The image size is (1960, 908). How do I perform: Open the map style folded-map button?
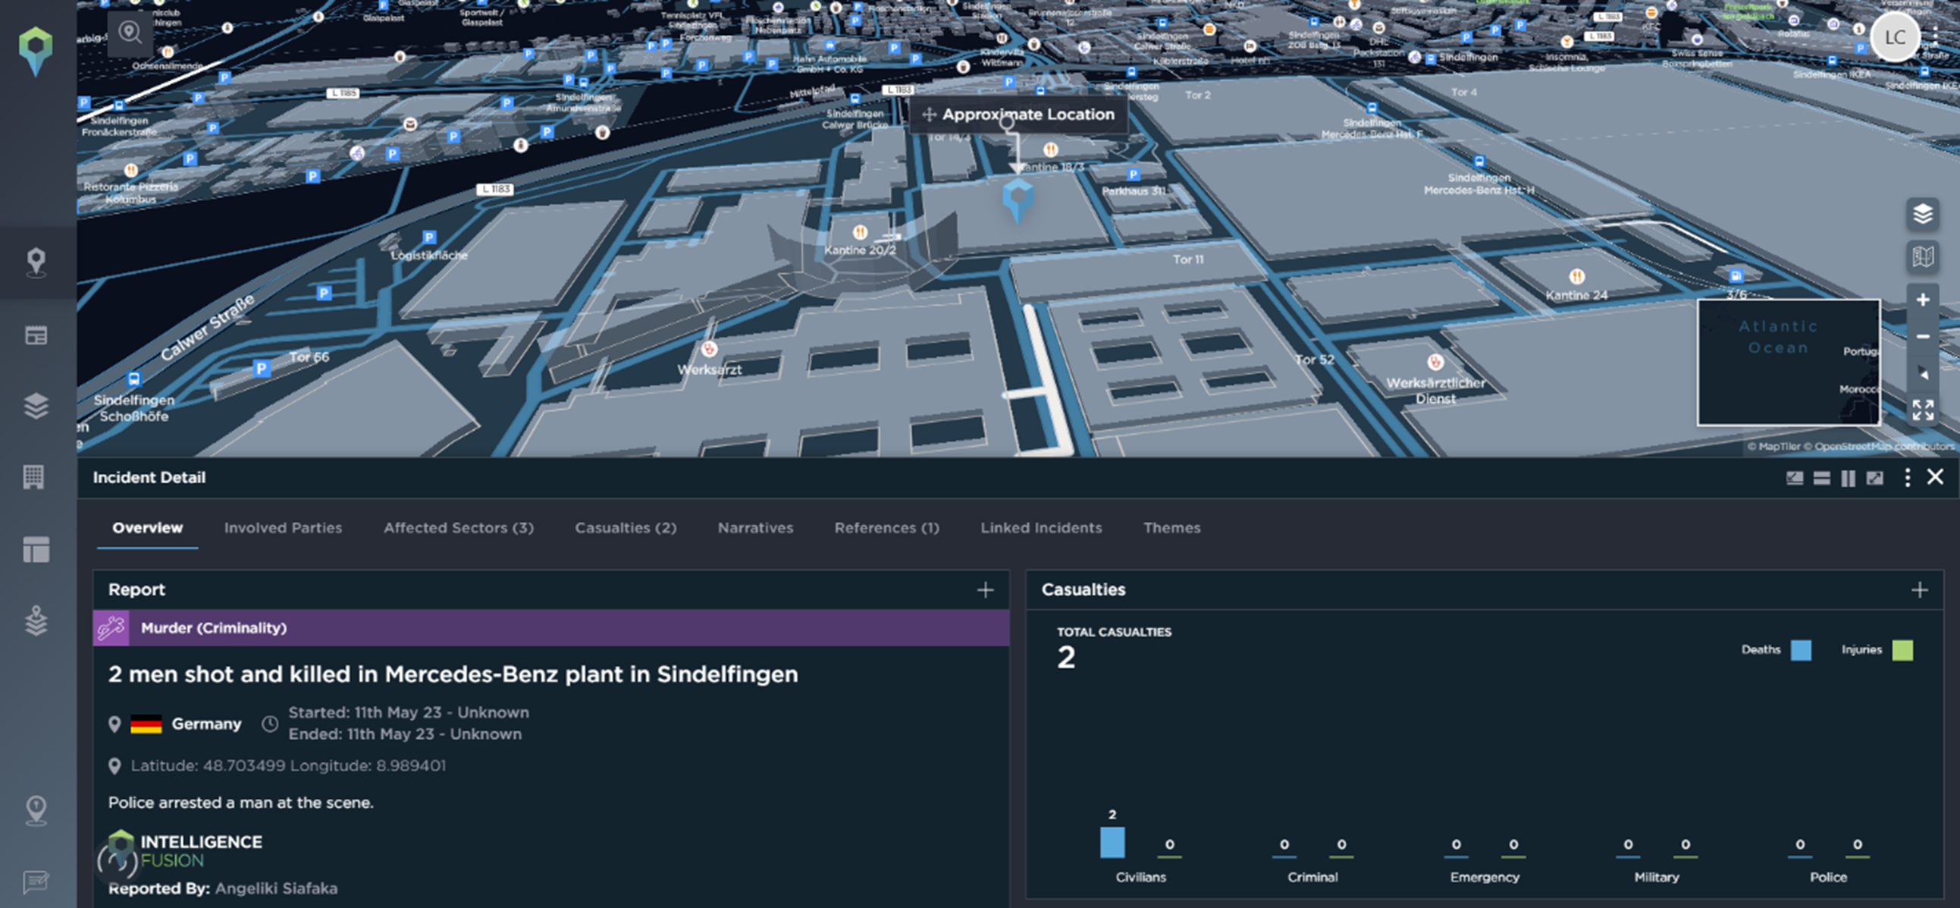(1923, 256)
